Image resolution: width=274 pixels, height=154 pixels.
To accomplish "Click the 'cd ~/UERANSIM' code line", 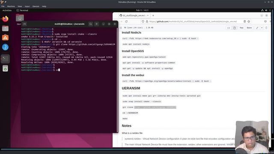I will pyautogui.click(x=130, y=113).
